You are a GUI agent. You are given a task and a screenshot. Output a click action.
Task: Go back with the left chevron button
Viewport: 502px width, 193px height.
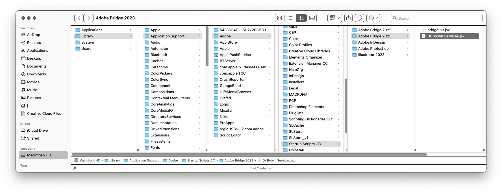coord(79,18)
